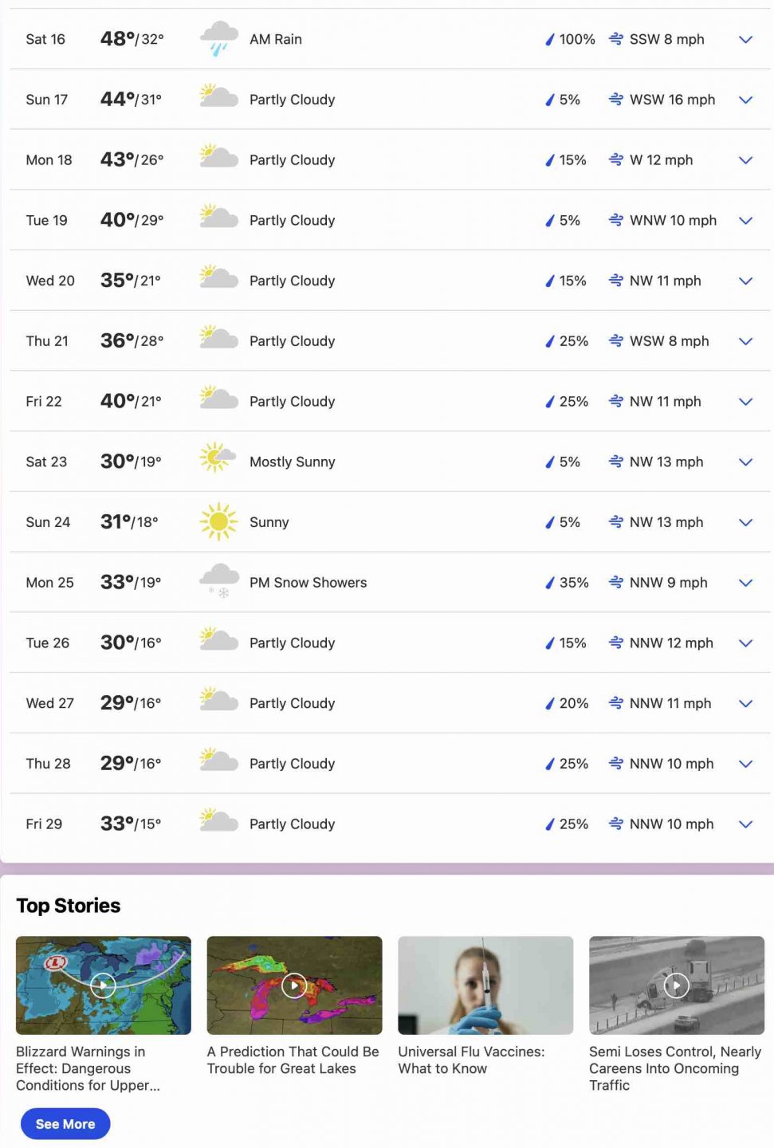Screen dimensions: 774x1148
Task: Click the wind icon for Fri 29
Action: pyautogui.click(x=615, y=824)
